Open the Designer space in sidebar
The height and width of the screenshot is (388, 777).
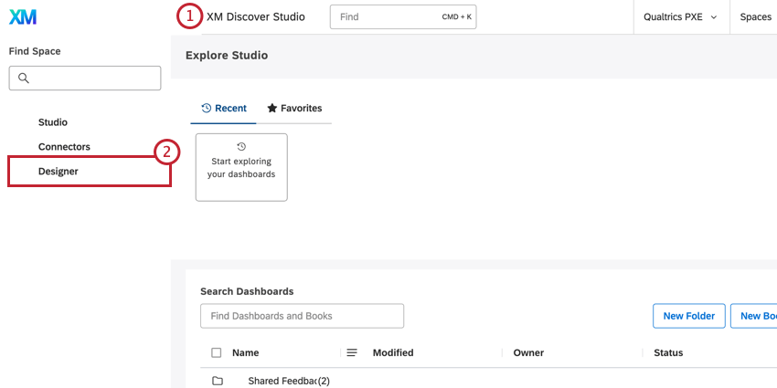click(59, 172)
